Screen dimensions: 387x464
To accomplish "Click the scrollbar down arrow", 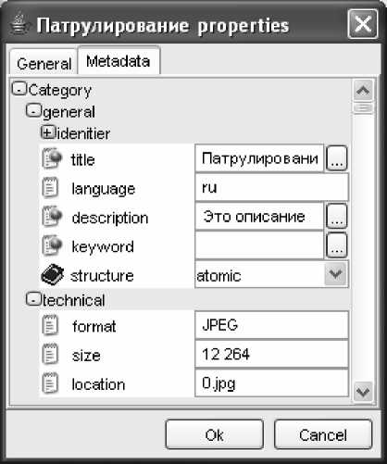I will [x=363, y=393].
